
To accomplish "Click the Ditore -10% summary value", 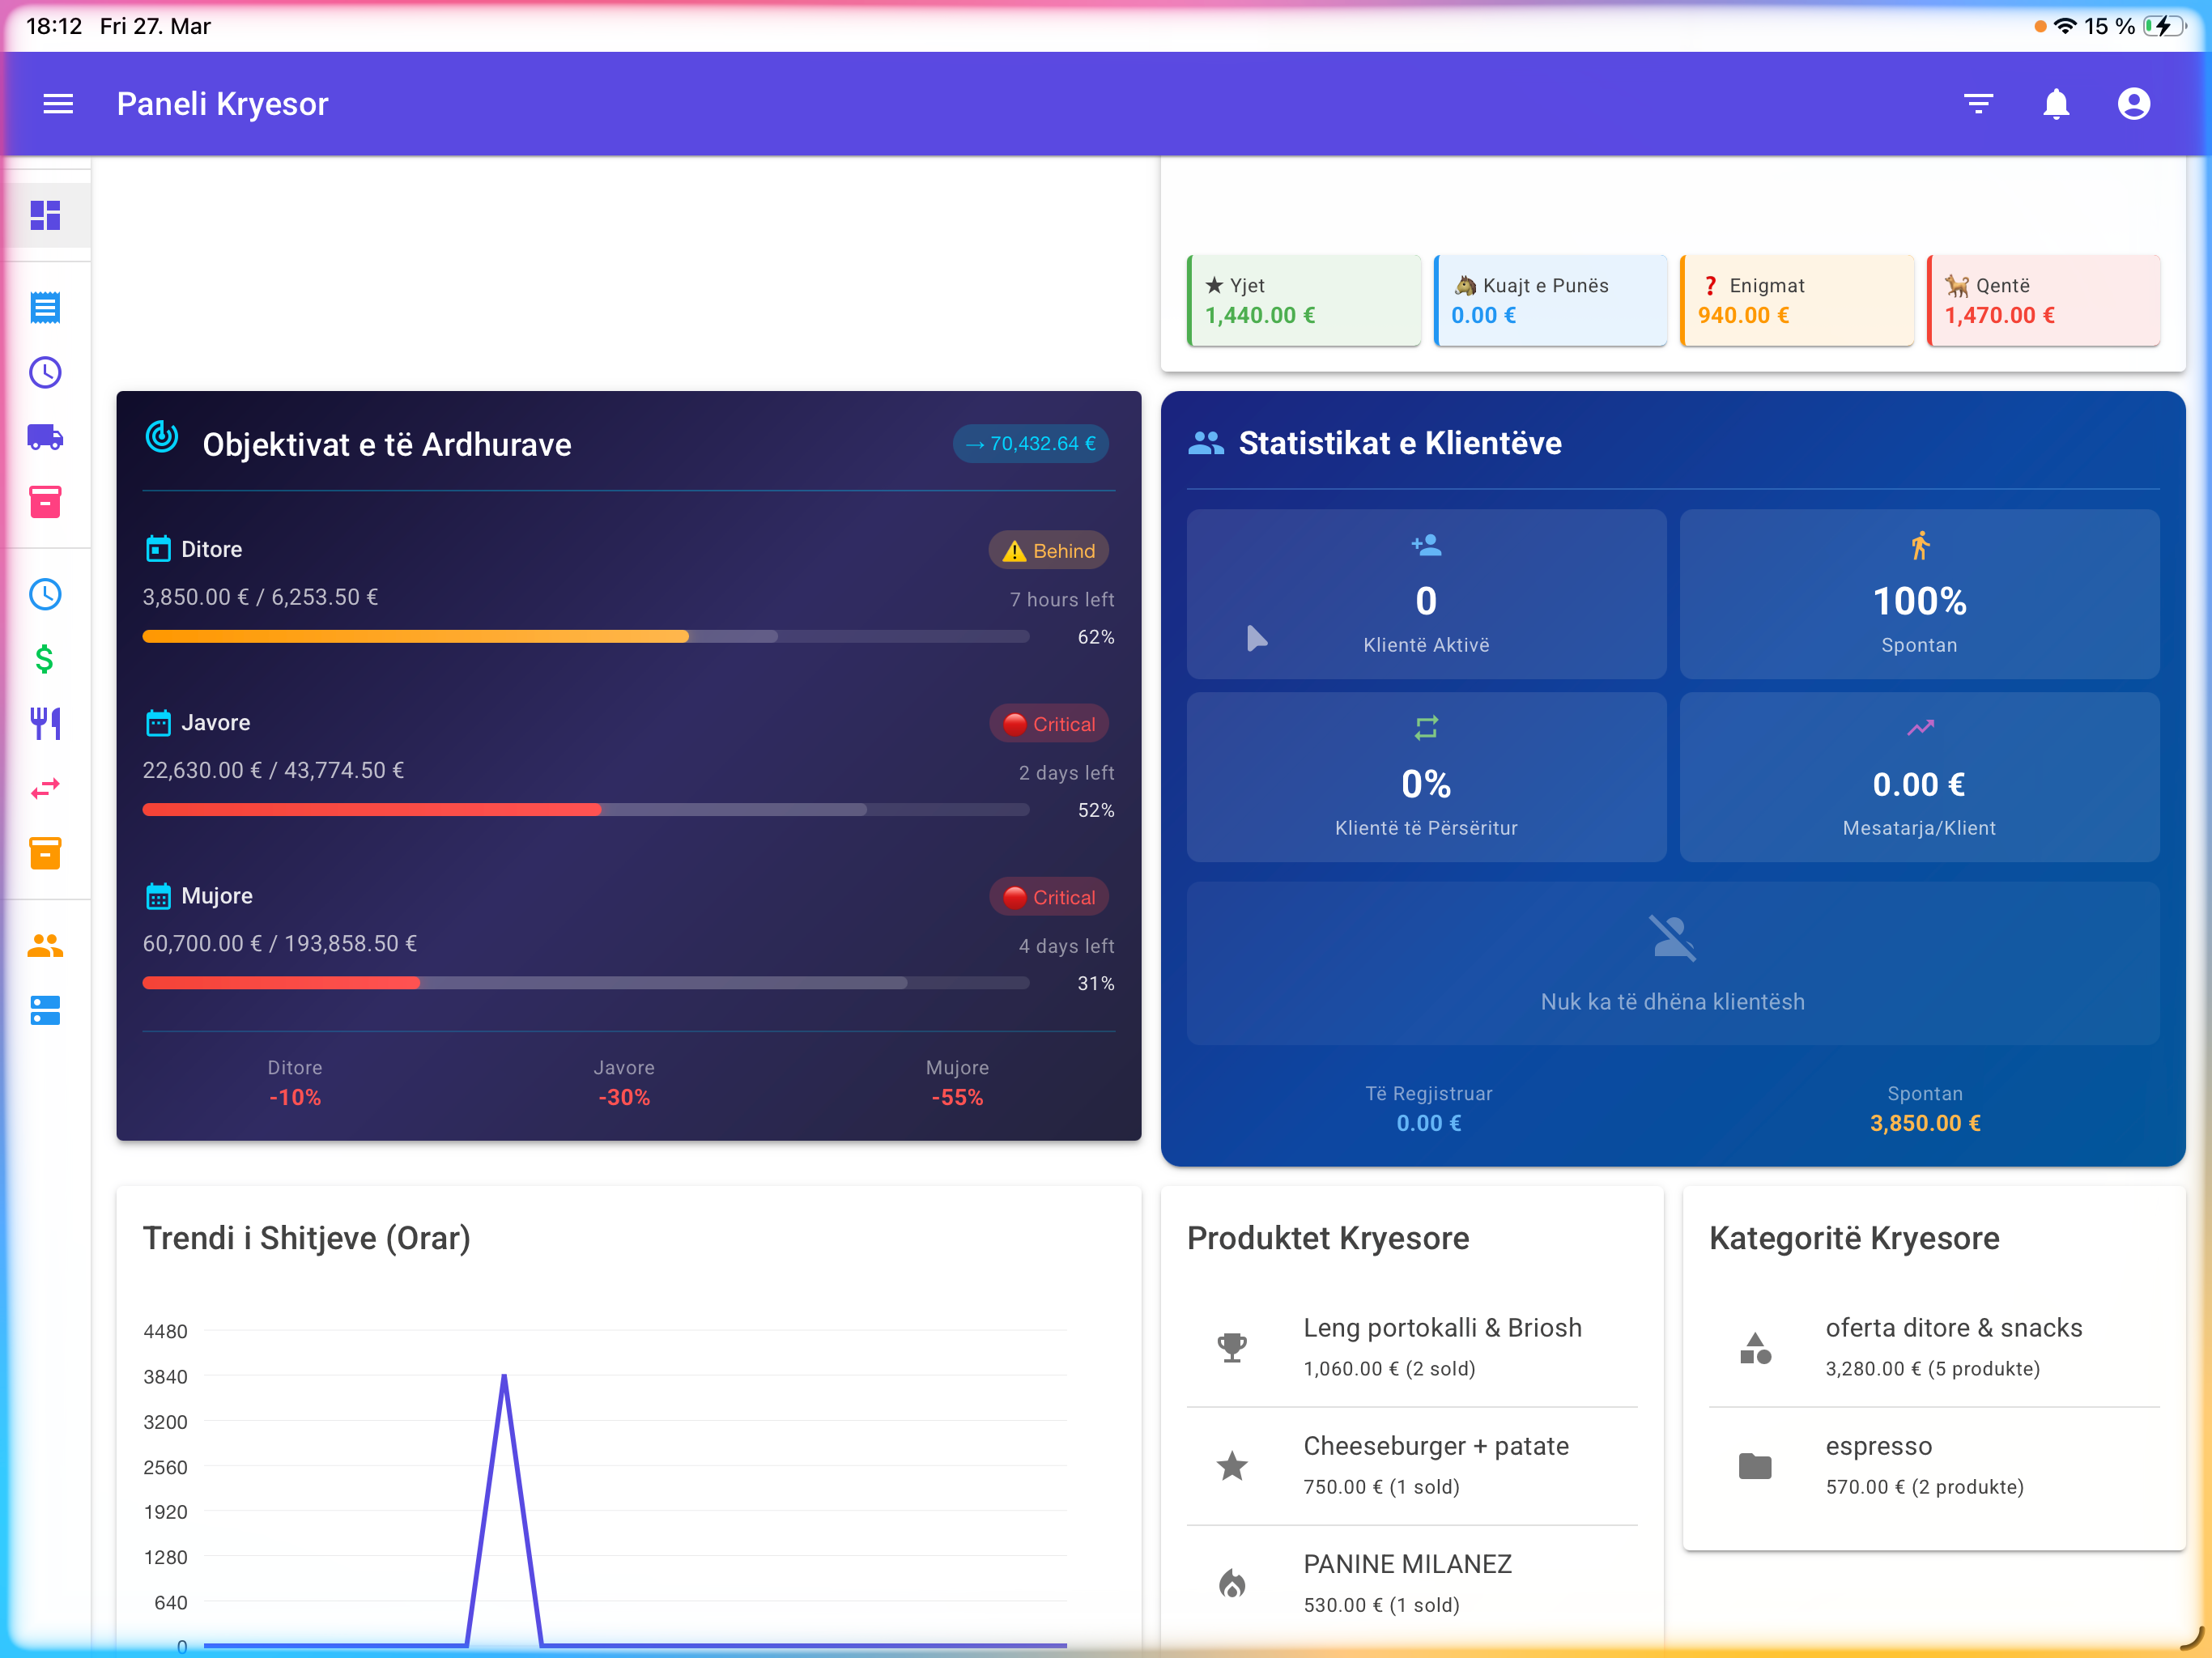I will click(295, 1097).
